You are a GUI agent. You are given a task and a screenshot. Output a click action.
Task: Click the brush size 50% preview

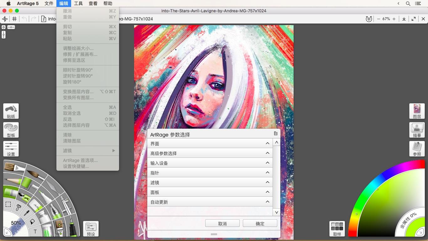(x=16, y=222)
